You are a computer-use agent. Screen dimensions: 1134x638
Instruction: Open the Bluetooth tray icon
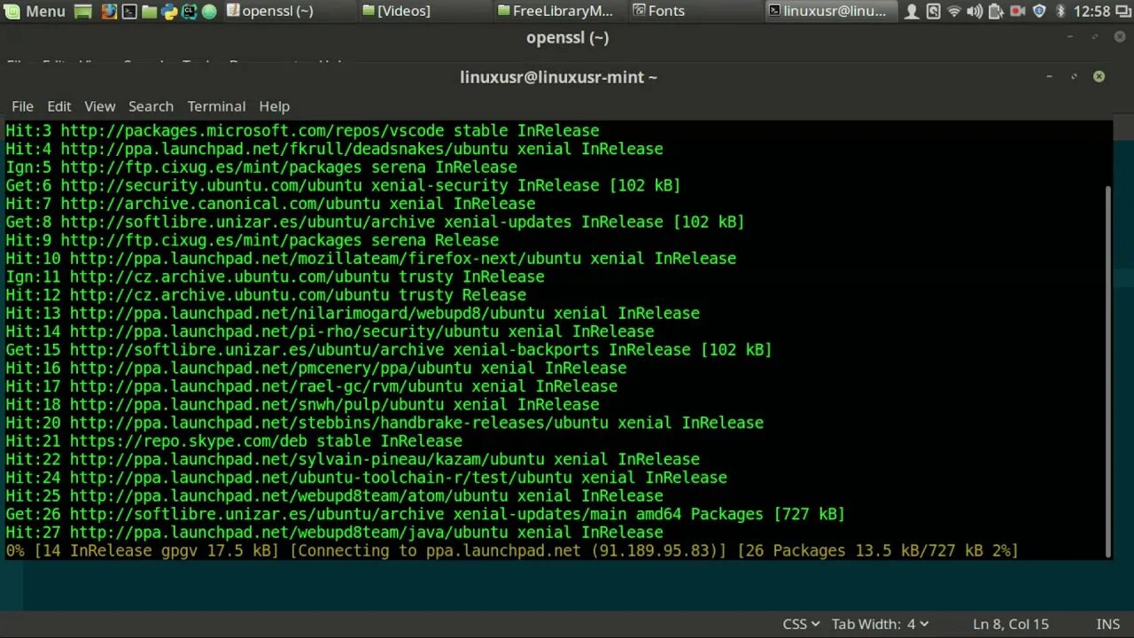coord(1060,11)
